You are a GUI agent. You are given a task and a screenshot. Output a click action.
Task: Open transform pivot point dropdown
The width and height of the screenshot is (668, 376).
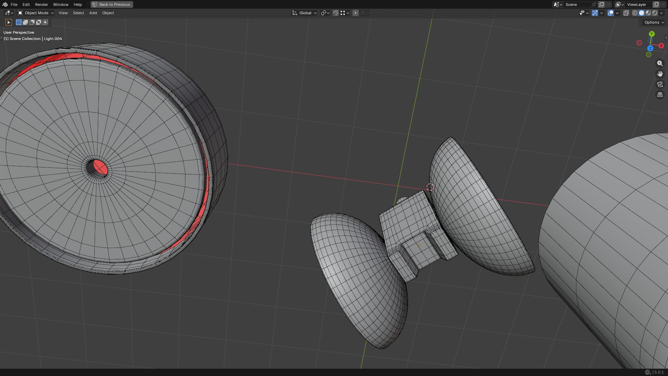pyautogui.click(x=325, y=13)
